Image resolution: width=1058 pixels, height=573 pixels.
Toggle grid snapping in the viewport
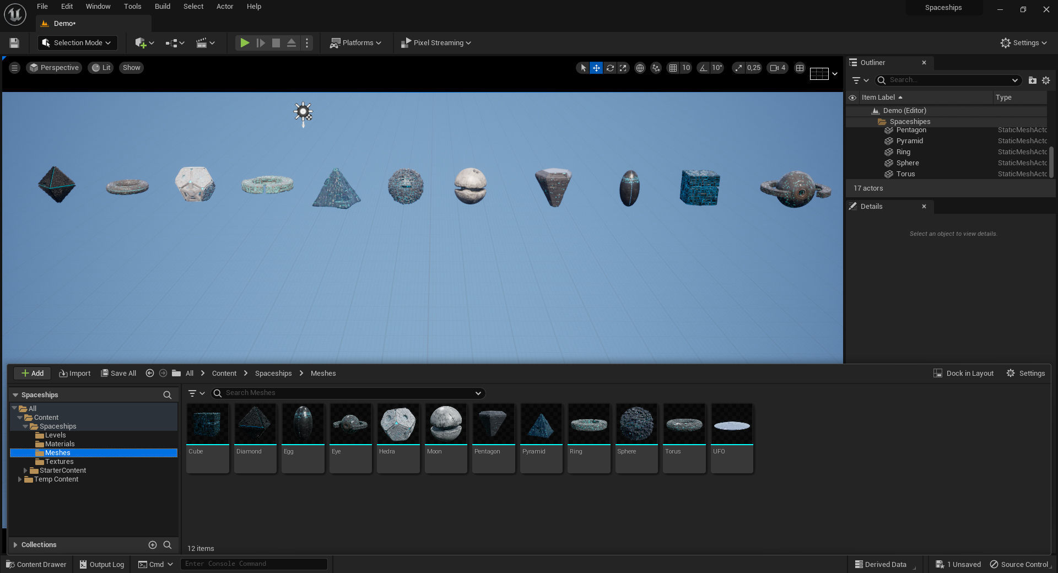tap(673, 68)
